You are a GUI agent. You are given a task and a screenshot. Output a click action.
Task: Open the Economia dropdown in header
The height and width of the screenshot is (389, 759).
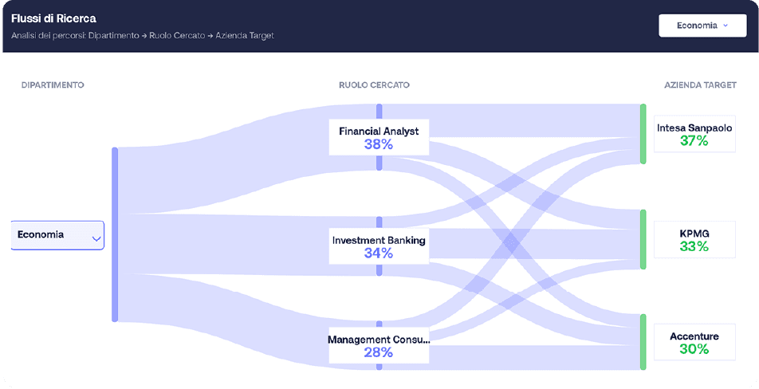click(702, 26)
